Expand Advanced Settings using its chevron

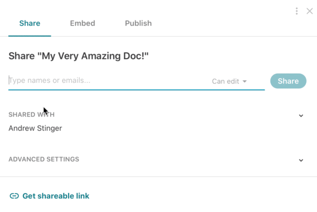(x=301, y=160)
